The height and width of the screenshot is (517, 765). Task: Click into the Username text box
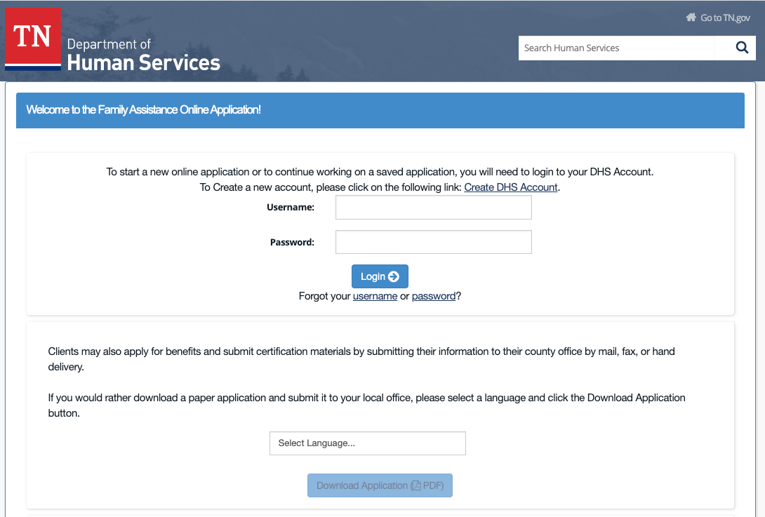[x=433, y=208]
